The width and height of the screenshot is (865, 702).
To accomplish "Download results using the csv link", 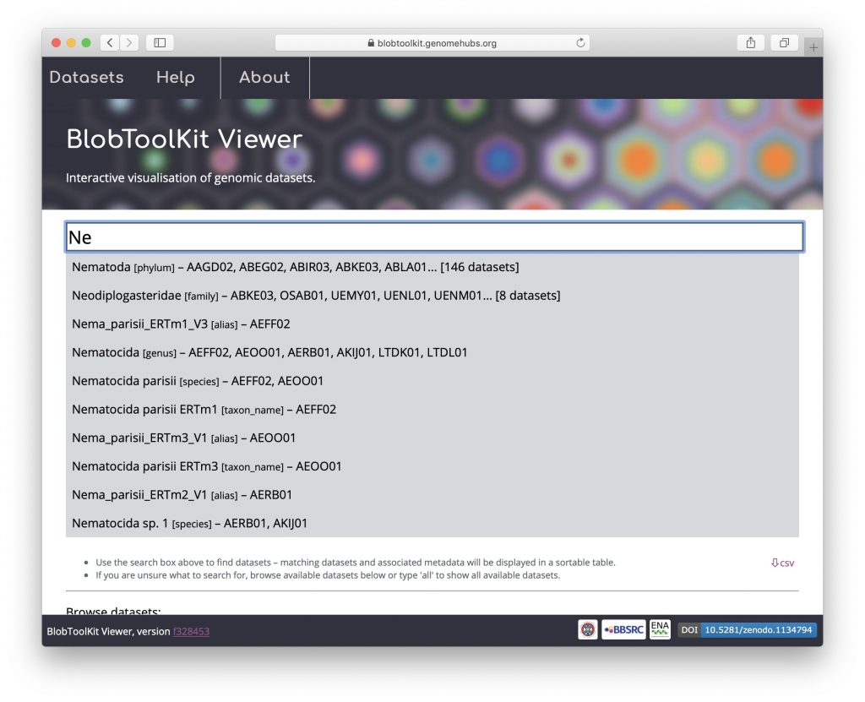I will click(x=782, y=563).
